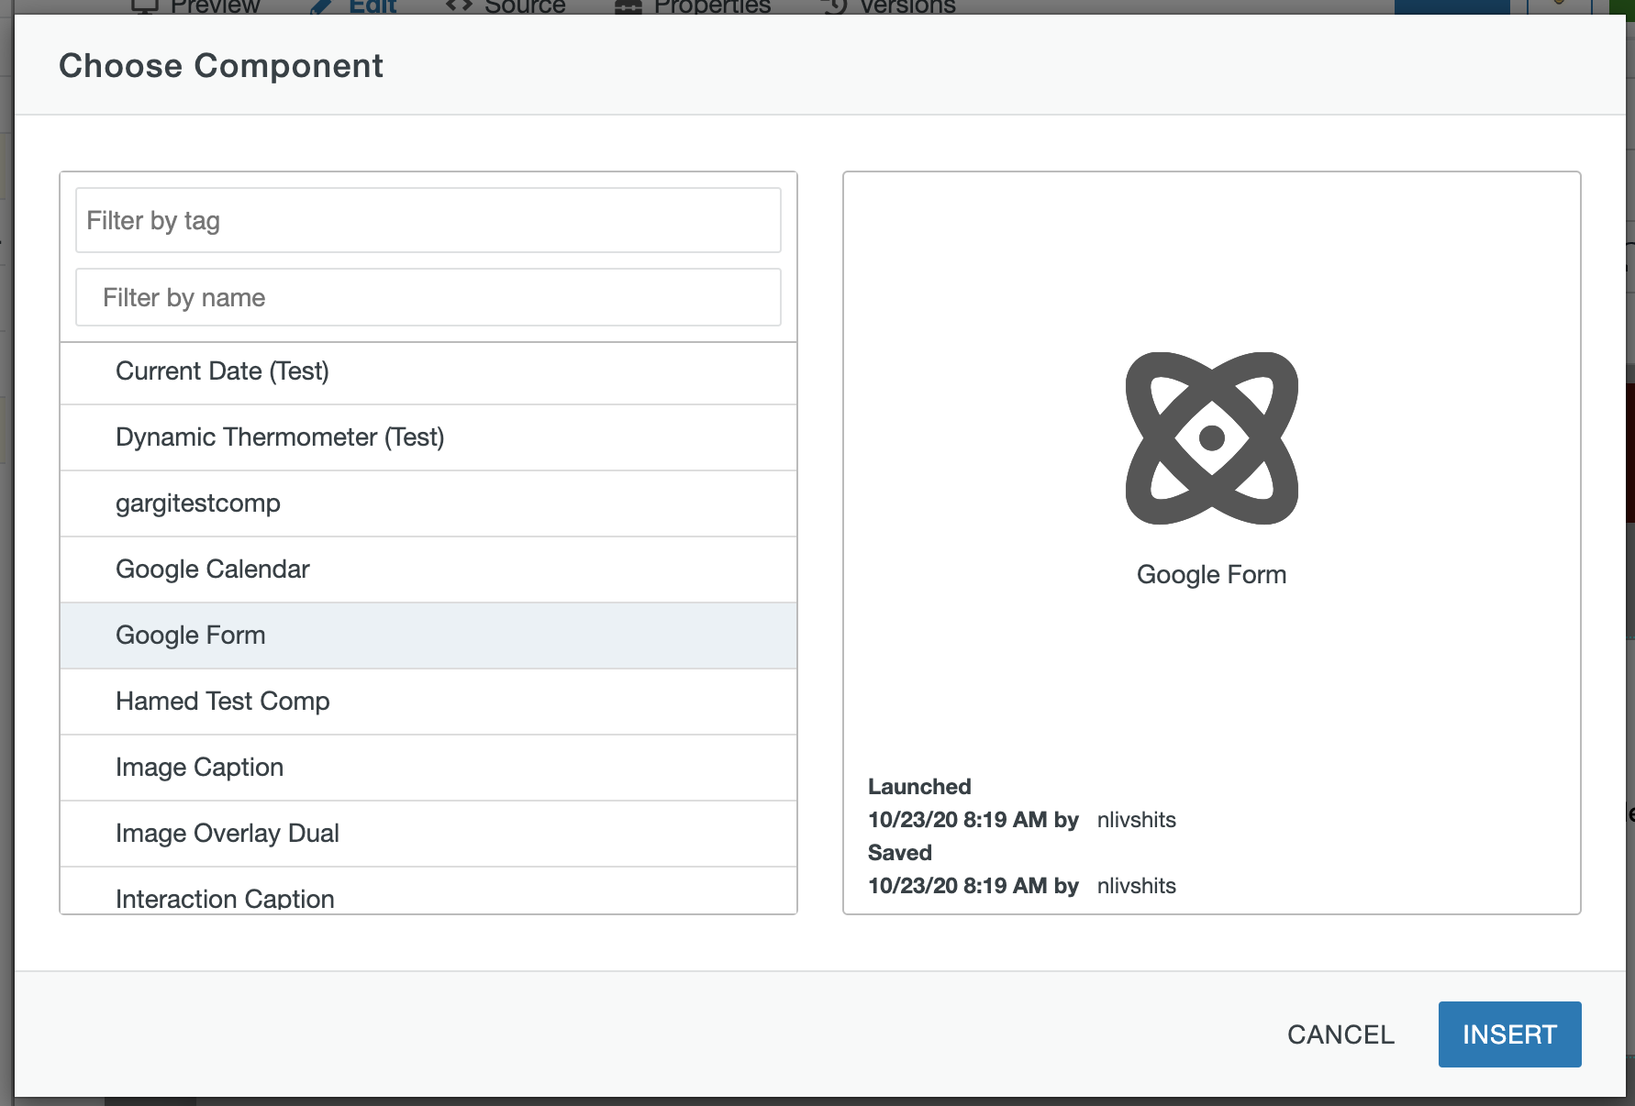Click the Properties icon in the toolbar
Viewport: 1635px width, 1106px height.
pyautogui.click(x=627, y=6)
